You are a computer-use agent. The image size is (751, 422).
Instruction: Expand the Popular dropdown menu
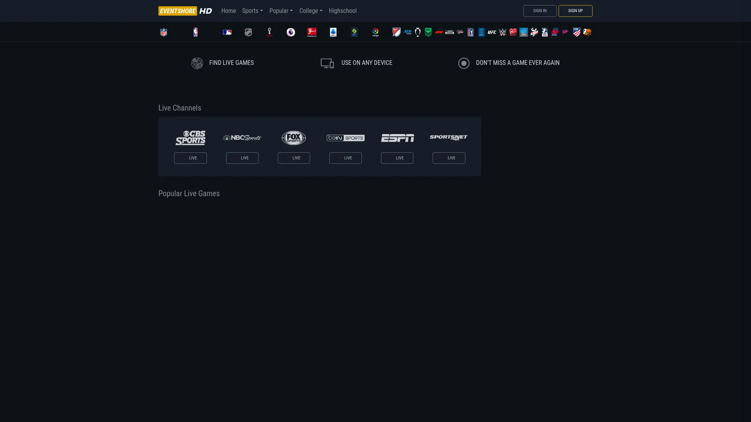[281, 11]
